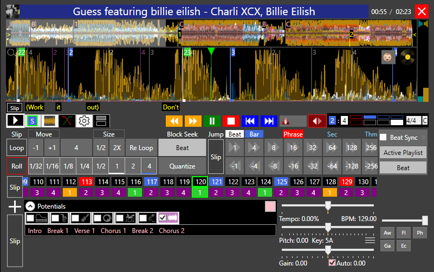Toggle the microphone vocals checkbox
The height and width of the screenshot is (272, 434).
142,218
